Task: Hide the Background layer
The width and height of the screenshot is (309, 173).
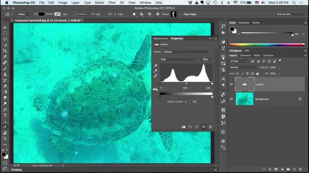Action: 231,99
